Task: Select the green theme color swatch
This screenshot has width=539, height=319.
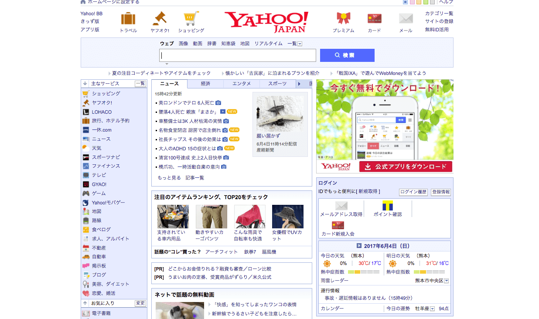Action: coord(425,2)
